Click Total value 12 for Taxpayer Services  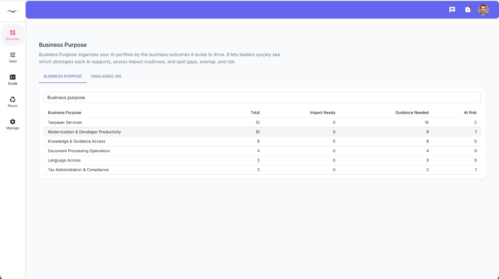tap(257, 122)
